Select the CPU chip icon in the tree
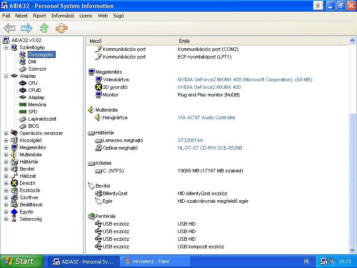Image resolution: width=357 pixels, height=268 pixels. (x=23, y=83)
